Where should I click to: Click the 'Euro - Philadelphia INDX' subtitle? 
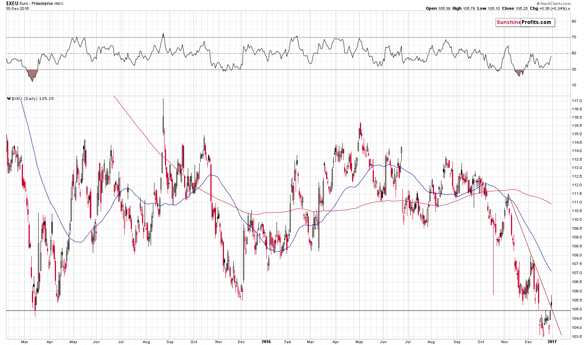pos(42,4)
